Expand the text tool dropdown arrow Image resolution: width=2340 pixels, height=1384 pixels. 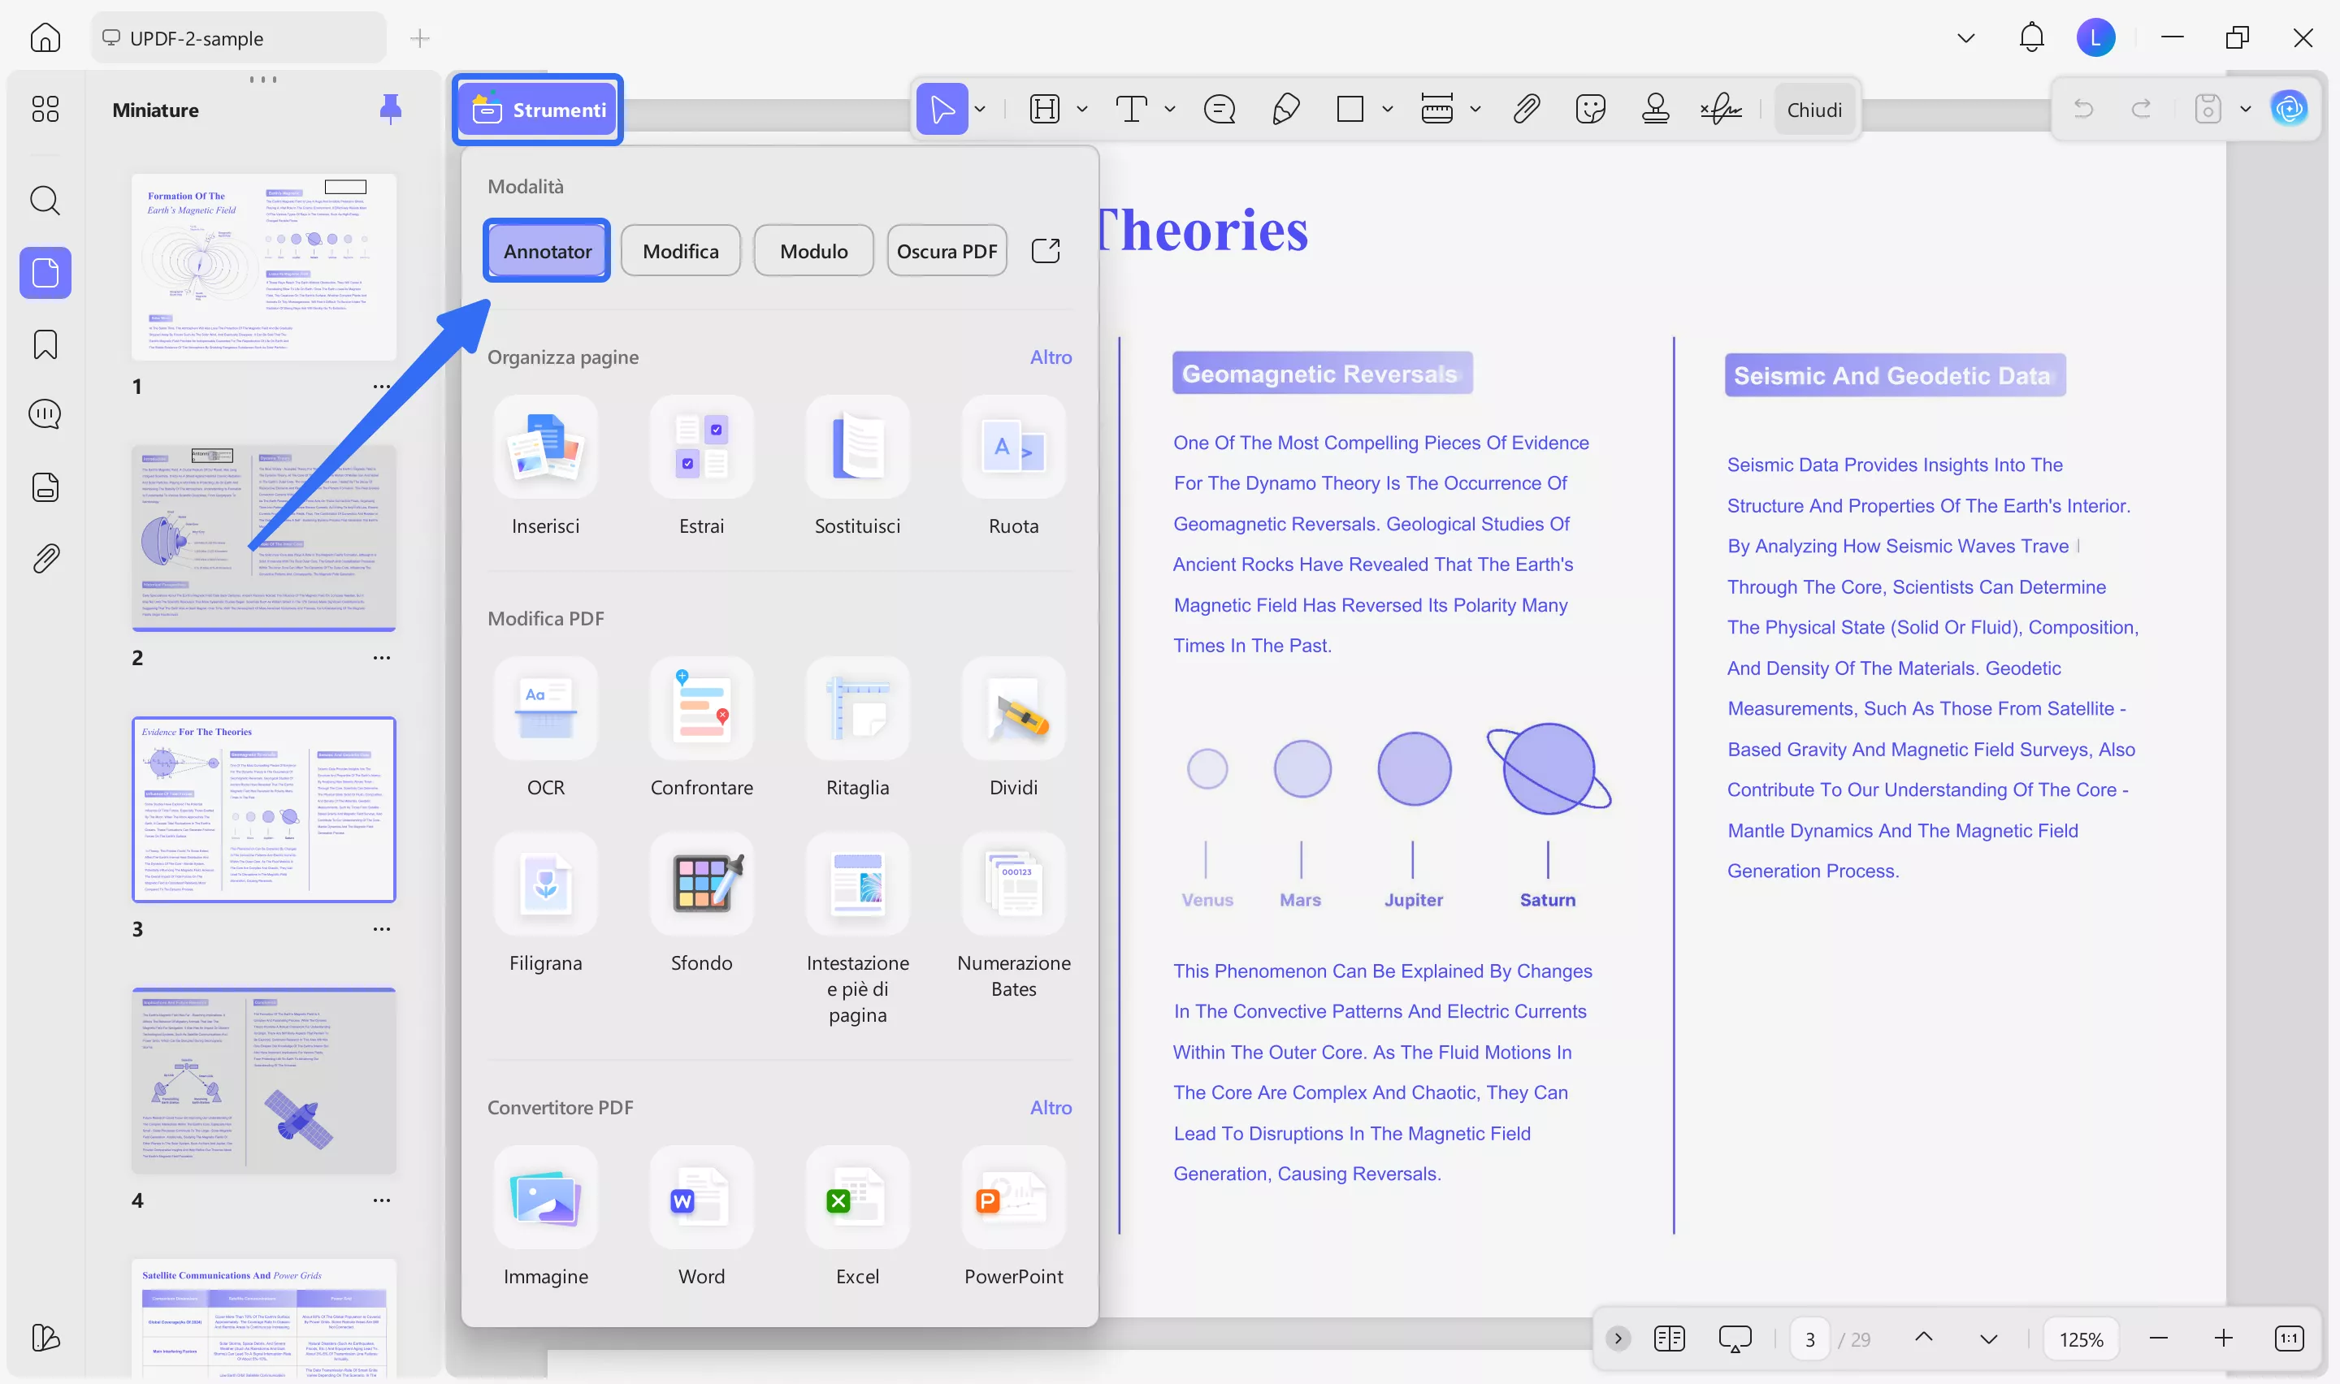1169,109
